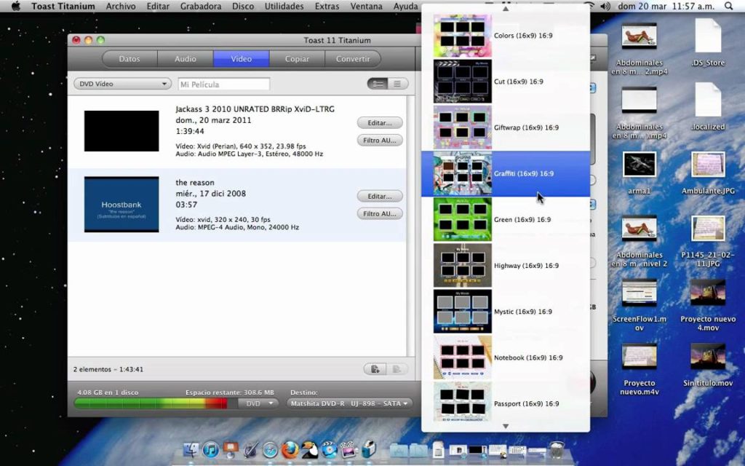Choose Highway (16x9) menu theme
Screen dimensions: 745x466
[x=506, y=265]
